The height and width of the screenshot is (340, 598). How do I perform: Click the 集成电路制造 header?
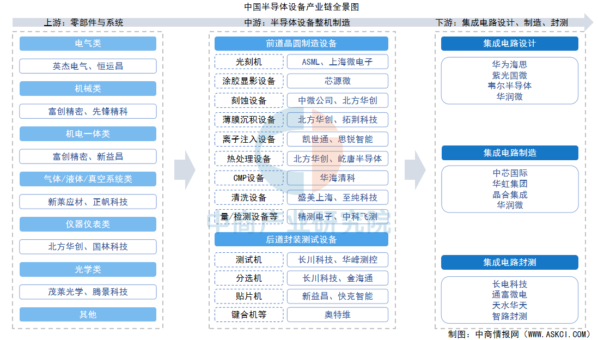click(x=509, y=153)
